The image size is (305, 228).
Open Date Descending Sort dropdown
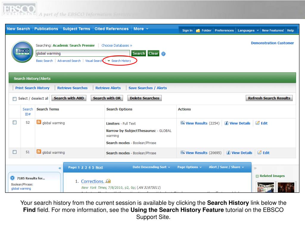click(x=151, y=167)
